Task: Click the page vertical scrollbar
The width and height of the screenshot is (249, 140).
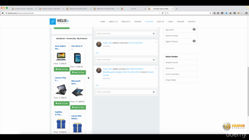Action: 248,92
